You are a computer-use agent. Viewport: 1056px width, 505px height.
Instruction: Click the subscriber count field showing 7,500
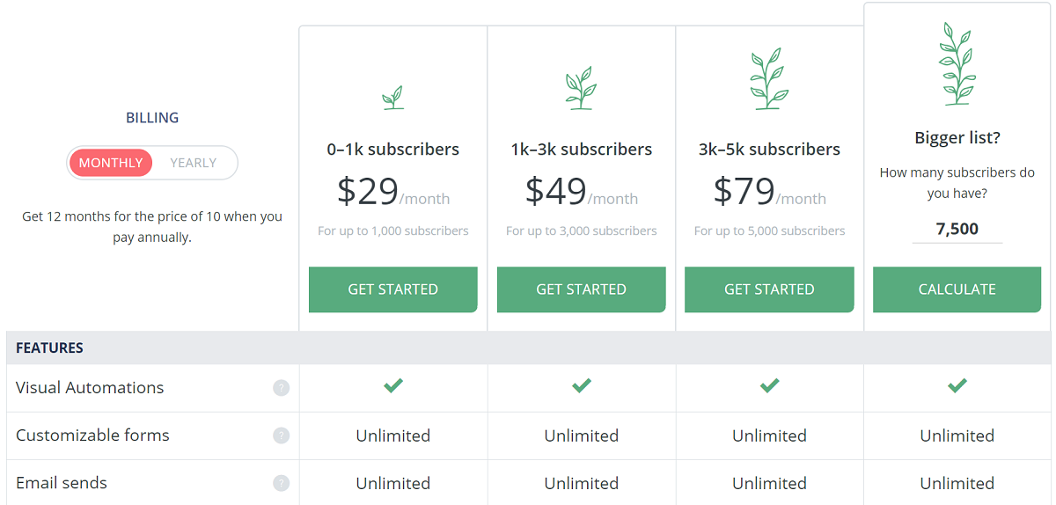coord(957,230)
